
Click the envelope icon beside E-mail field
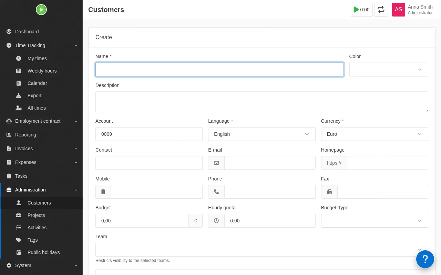[216, 163]
